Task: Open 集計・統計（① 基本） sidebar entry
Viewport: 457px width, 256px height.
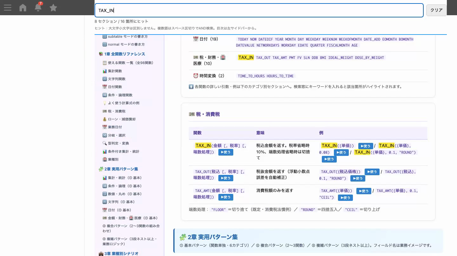Action: pos(122,178)
